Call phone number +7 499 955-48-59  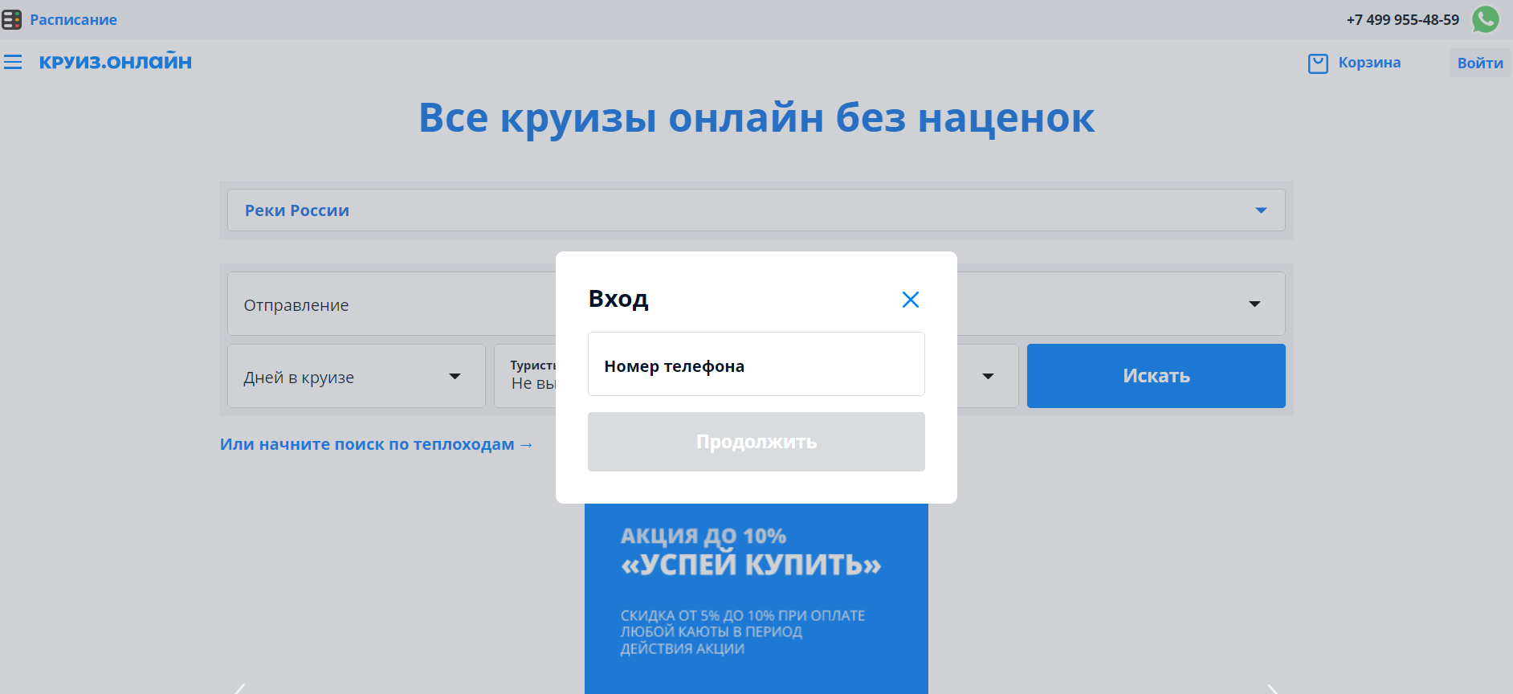1402,20
